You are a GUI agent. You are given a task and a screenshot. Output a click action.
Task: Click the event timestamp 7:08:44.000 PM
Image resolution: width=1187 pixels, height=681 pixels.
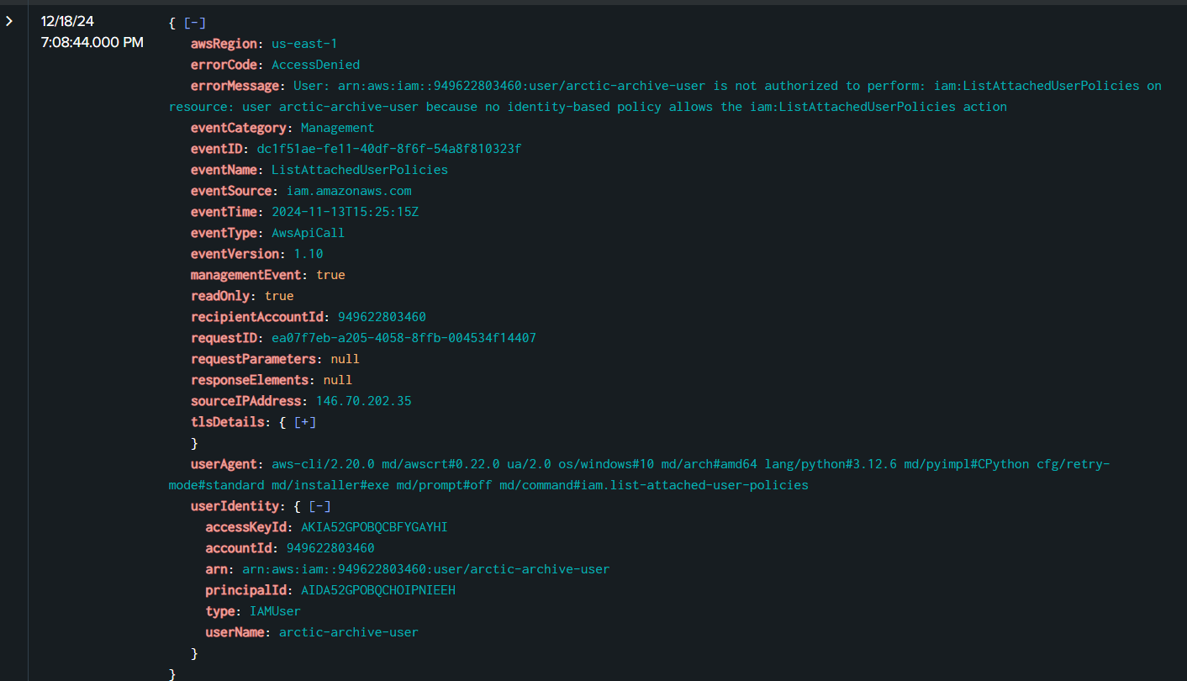click(x=92, y=42)
